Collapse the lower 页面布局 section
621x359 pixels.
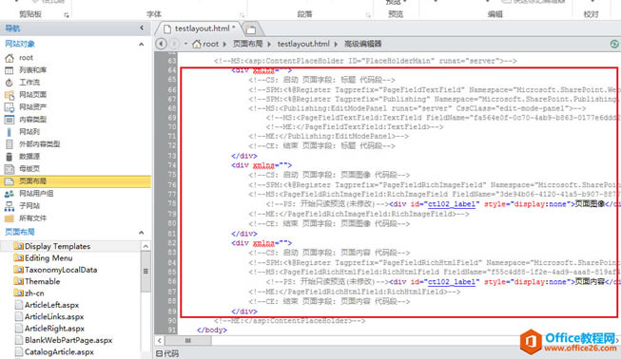(x=142, y=233)
